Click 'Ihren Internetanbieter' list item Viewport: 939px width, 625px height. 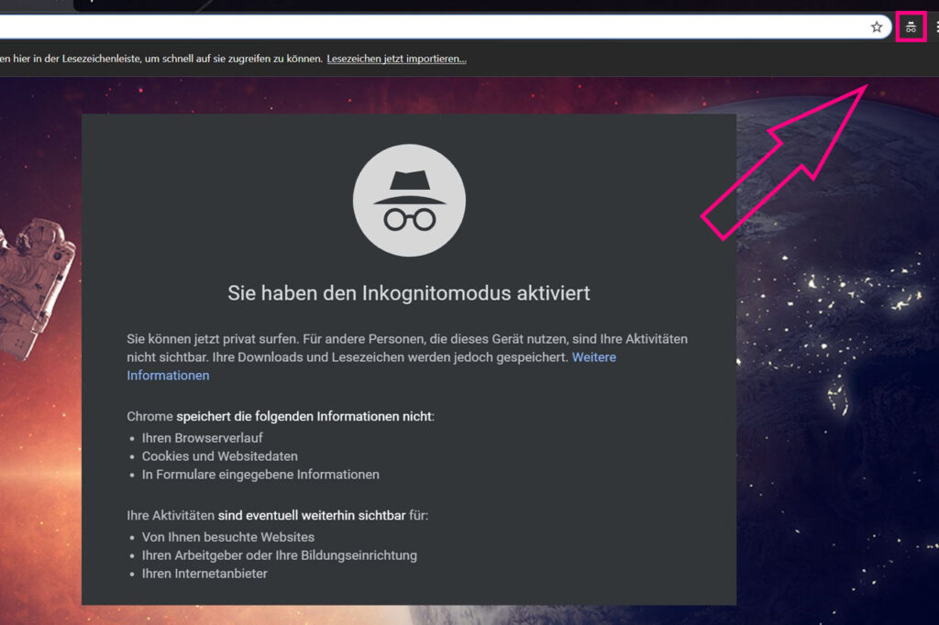tap(204, 574)
